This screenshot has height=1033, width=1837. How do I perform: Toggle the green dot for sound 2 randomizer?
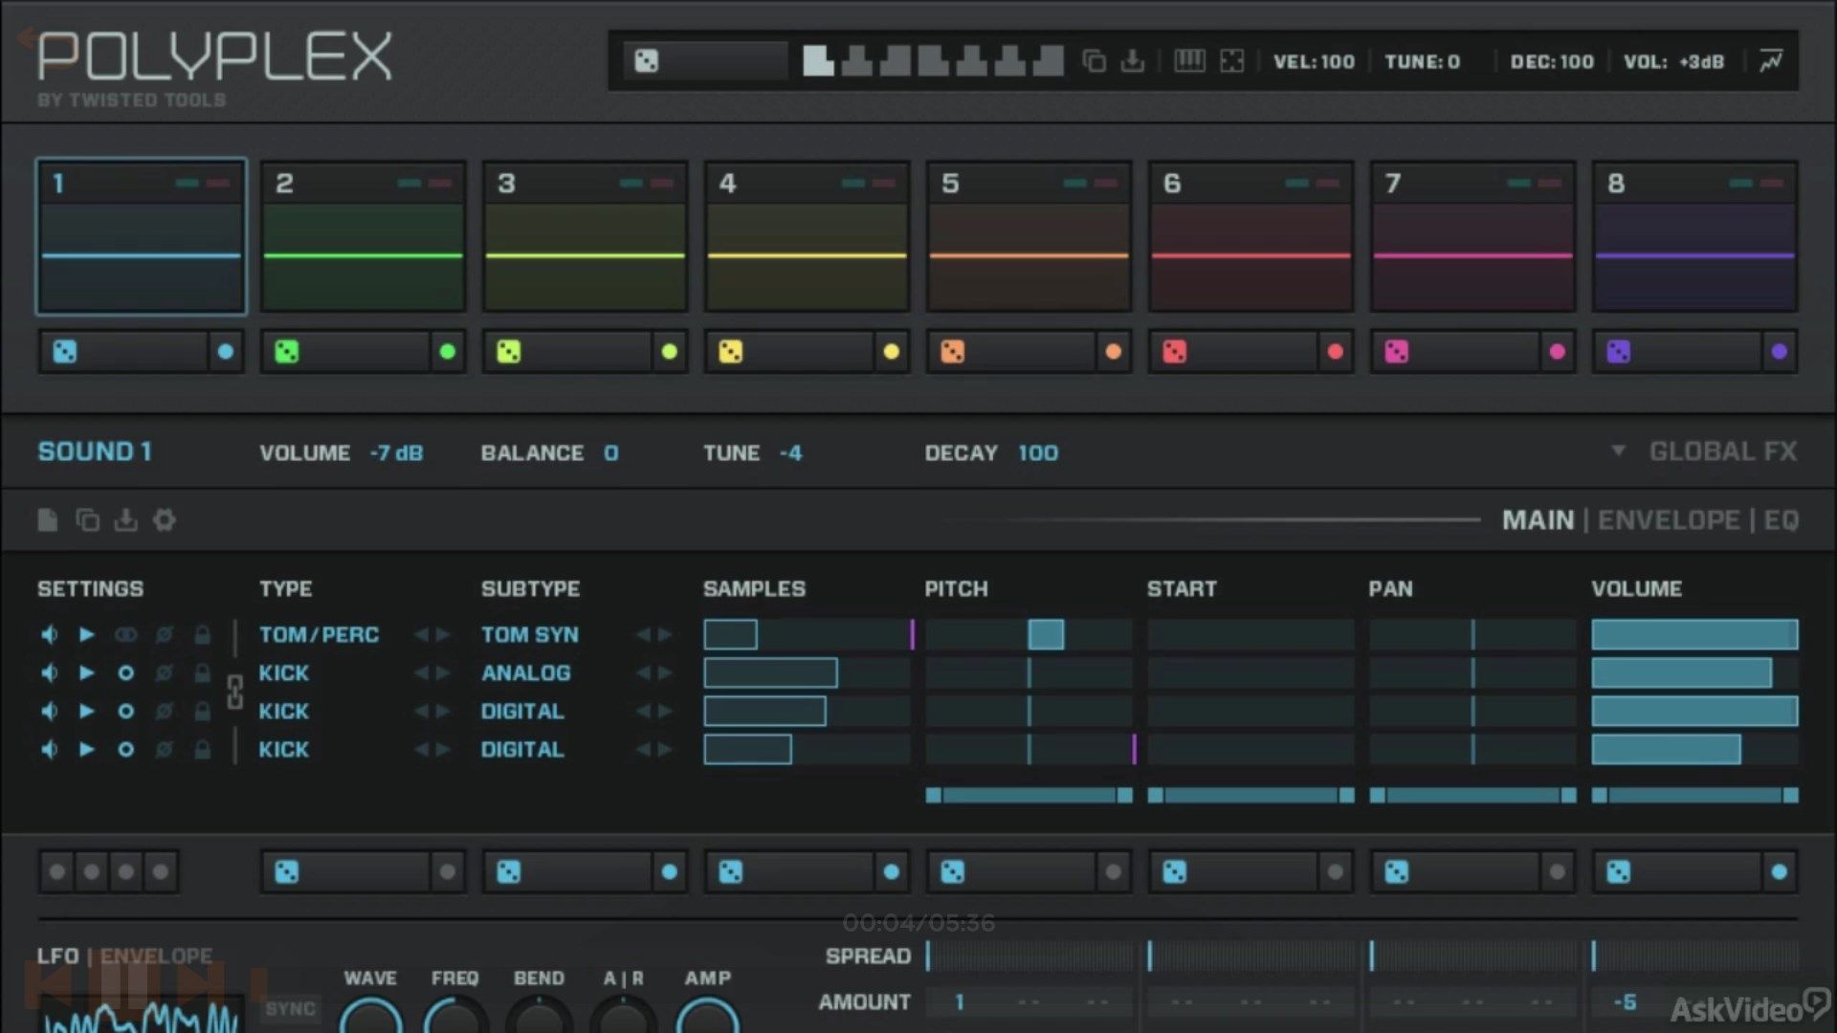(448, 352)
